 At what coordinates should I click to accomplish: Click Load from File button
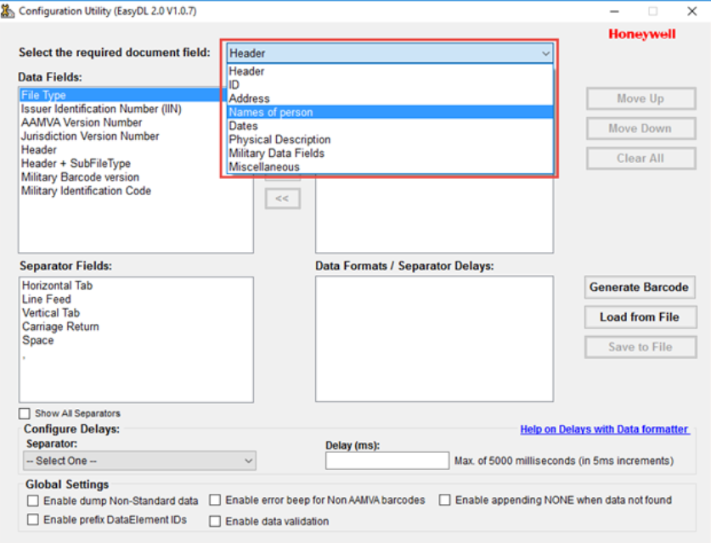pos(640,317)
